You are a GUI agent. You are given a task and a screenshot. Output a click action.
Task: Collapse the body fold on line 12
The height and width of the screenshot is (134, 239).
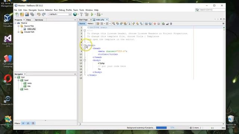pos(85,60)
